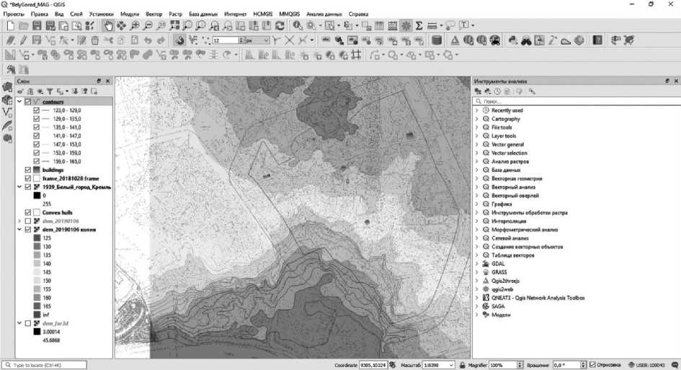Click the 165 elevation color swatch
Viewport: 681px width, 370px height.
[x=37, y=306]
